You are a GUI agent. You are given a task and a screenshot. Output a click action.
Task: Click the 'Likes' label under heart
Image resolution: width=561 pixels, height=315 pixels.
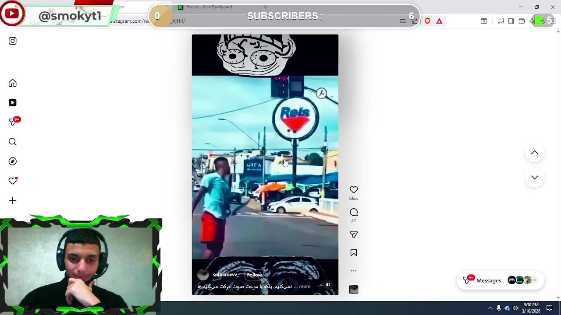tap(354, 199)
